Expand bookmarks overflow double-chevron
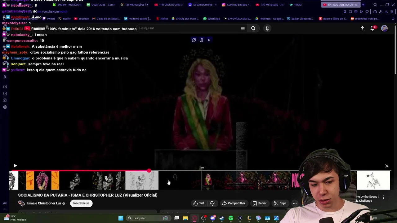Screen dimensions: 397x223 tap(393, 19)
